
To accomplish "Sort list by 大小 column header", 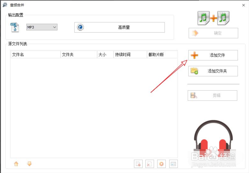I will pos(106,55).
